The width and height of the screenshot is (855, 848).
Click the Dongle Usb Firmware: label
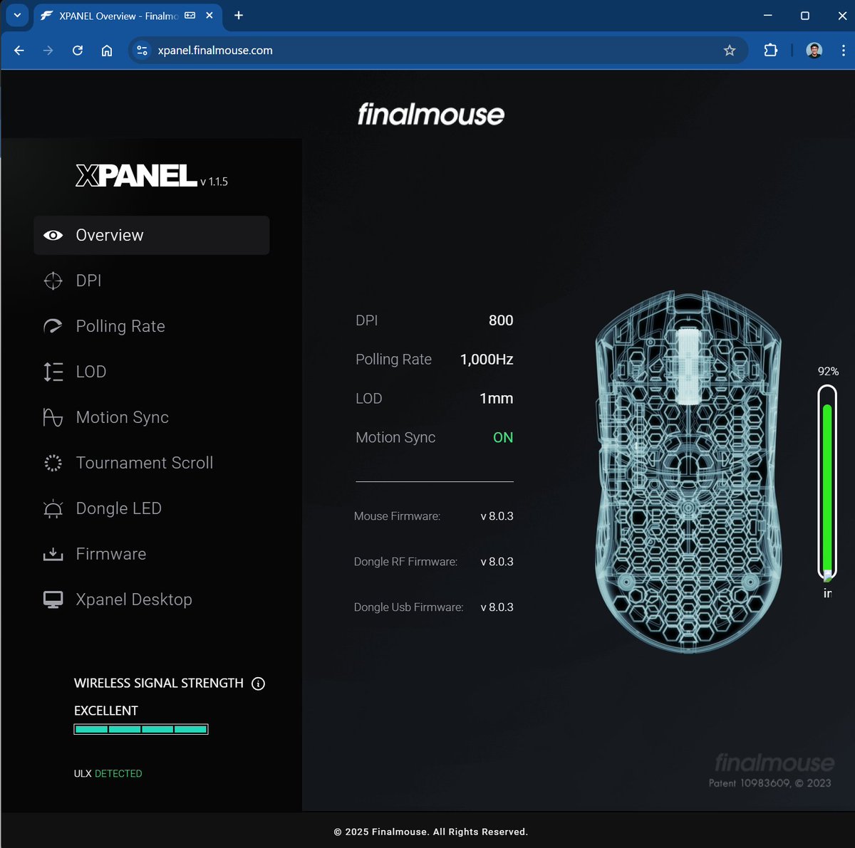tap(408, 607)
